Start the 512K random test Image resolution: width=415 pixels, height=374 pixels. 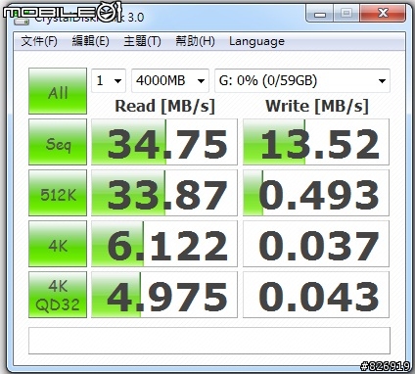tap(58, 193)
